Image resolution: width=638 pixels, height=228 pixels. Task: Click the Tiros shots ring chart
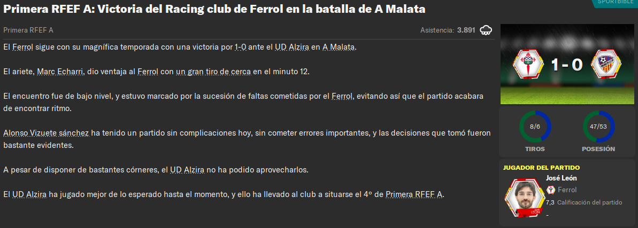[x=535, y=127]
